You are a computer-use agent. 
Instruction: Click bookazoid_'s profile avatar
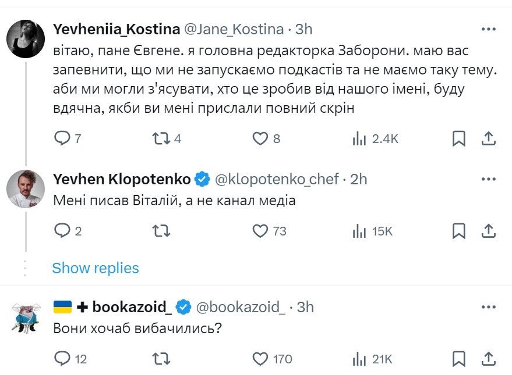click(26, 317)
